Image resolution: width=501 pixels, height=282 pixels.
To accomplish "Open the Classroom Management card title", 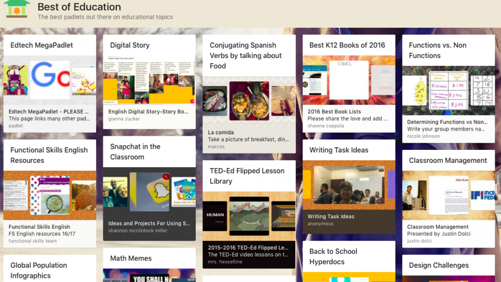I will click(x=448, y=160).
